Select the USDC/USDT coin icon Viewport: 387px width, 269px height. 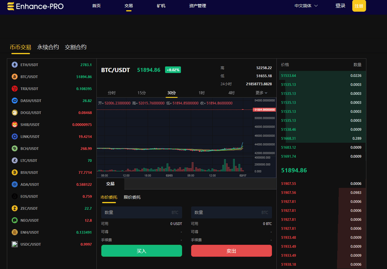click(x=15, y=244)
